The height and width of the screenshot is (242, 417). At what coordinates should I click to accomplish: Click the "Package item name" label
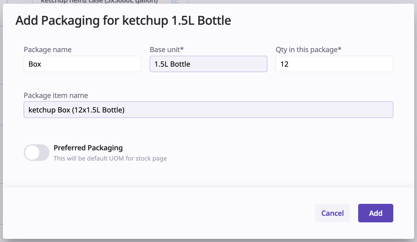click(56, 96)
